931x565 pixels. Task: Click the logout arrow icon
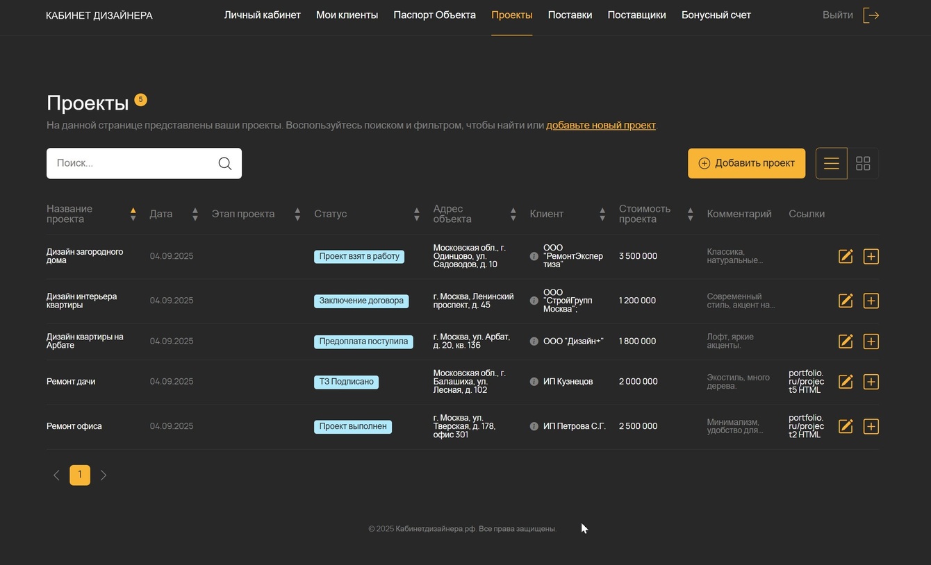tap(871, 15)
